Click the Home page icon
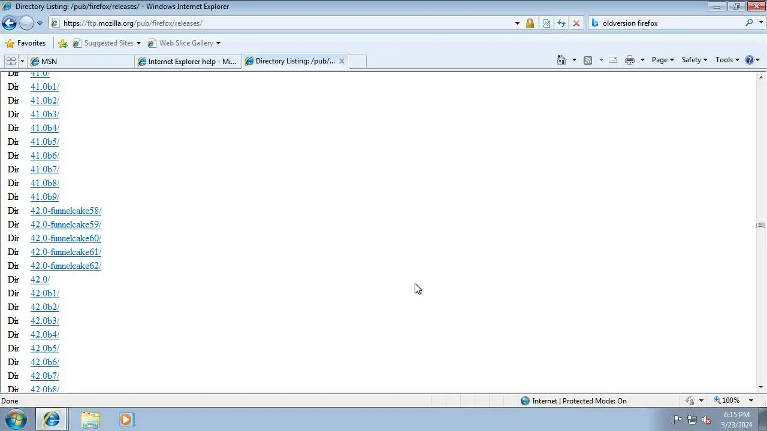 coord(561,60)
